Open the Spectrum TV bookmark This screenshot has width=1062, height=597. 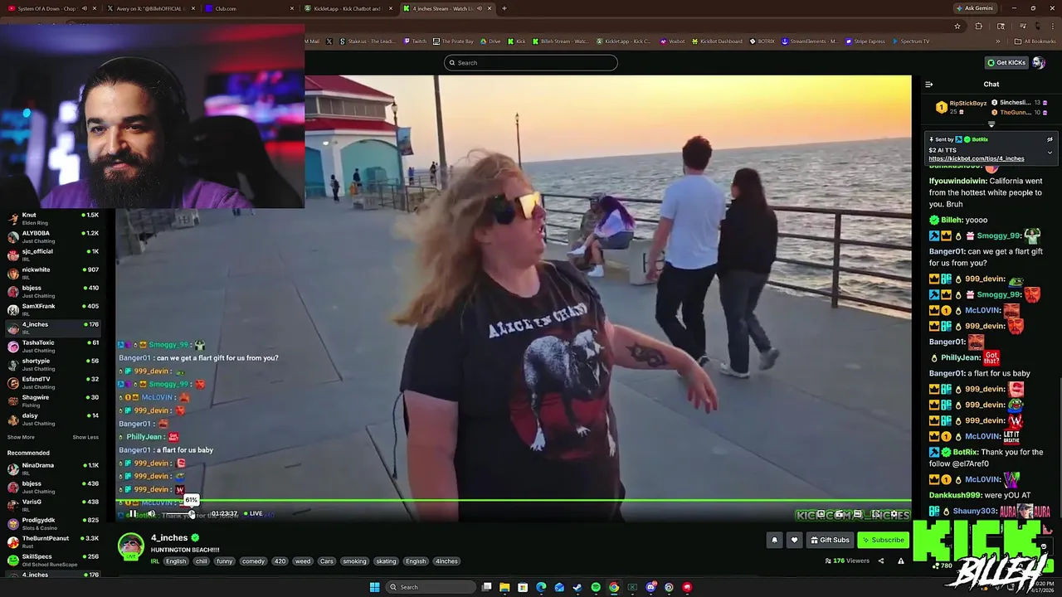pos(911,41)
